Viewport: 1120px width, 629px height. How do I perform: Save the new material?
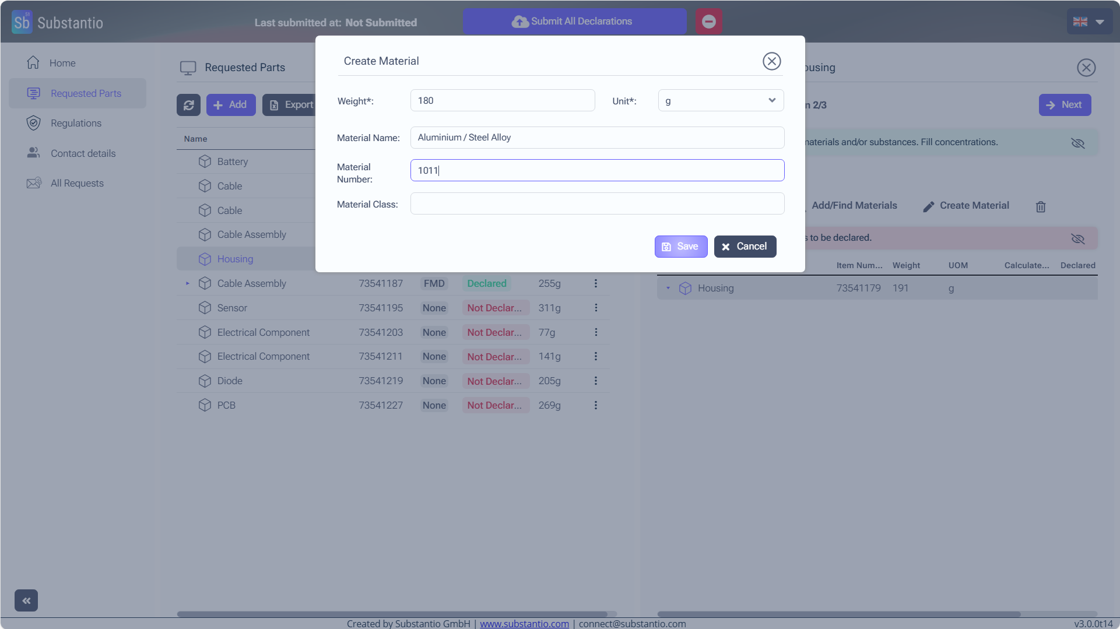coord(680,247)
